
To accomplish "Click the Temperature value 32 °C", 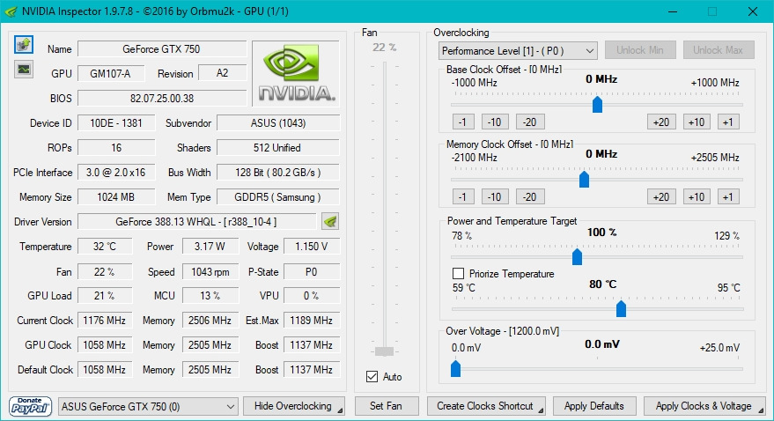I will click(x=105, y=247).
